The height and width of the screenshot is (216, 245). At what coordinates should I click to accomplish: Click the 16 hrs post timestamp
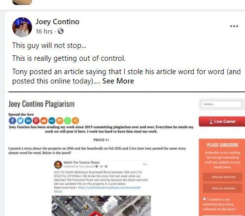[x=44, y=31]
